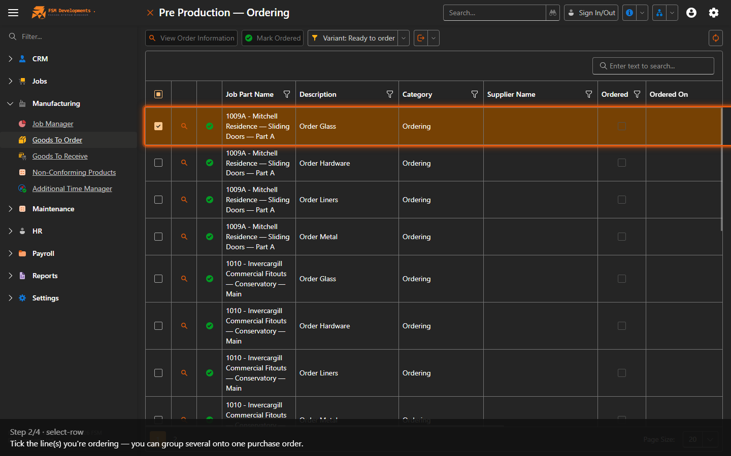The width and height of the screenshot is (731, 456).
Task: Click the Mark Ordered button
Action: point(273,38)
